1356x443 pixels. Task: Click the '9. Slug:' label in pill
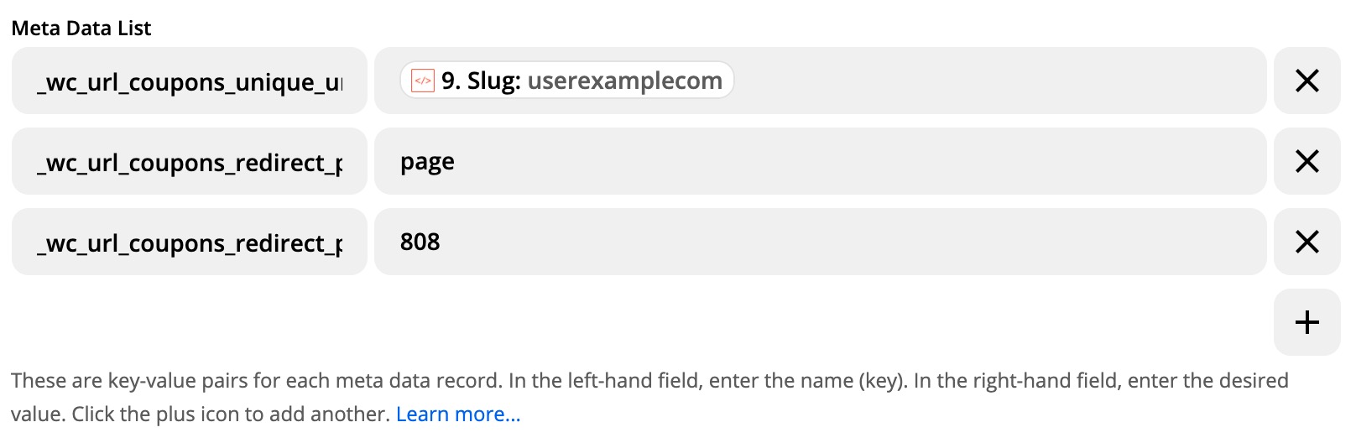481,81
